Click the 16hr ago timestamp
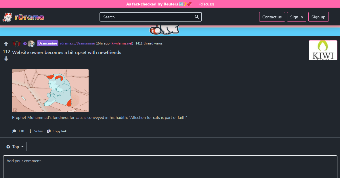Image resolution: width=340 pixels, height=178 pixels. (x=103, y=43)
